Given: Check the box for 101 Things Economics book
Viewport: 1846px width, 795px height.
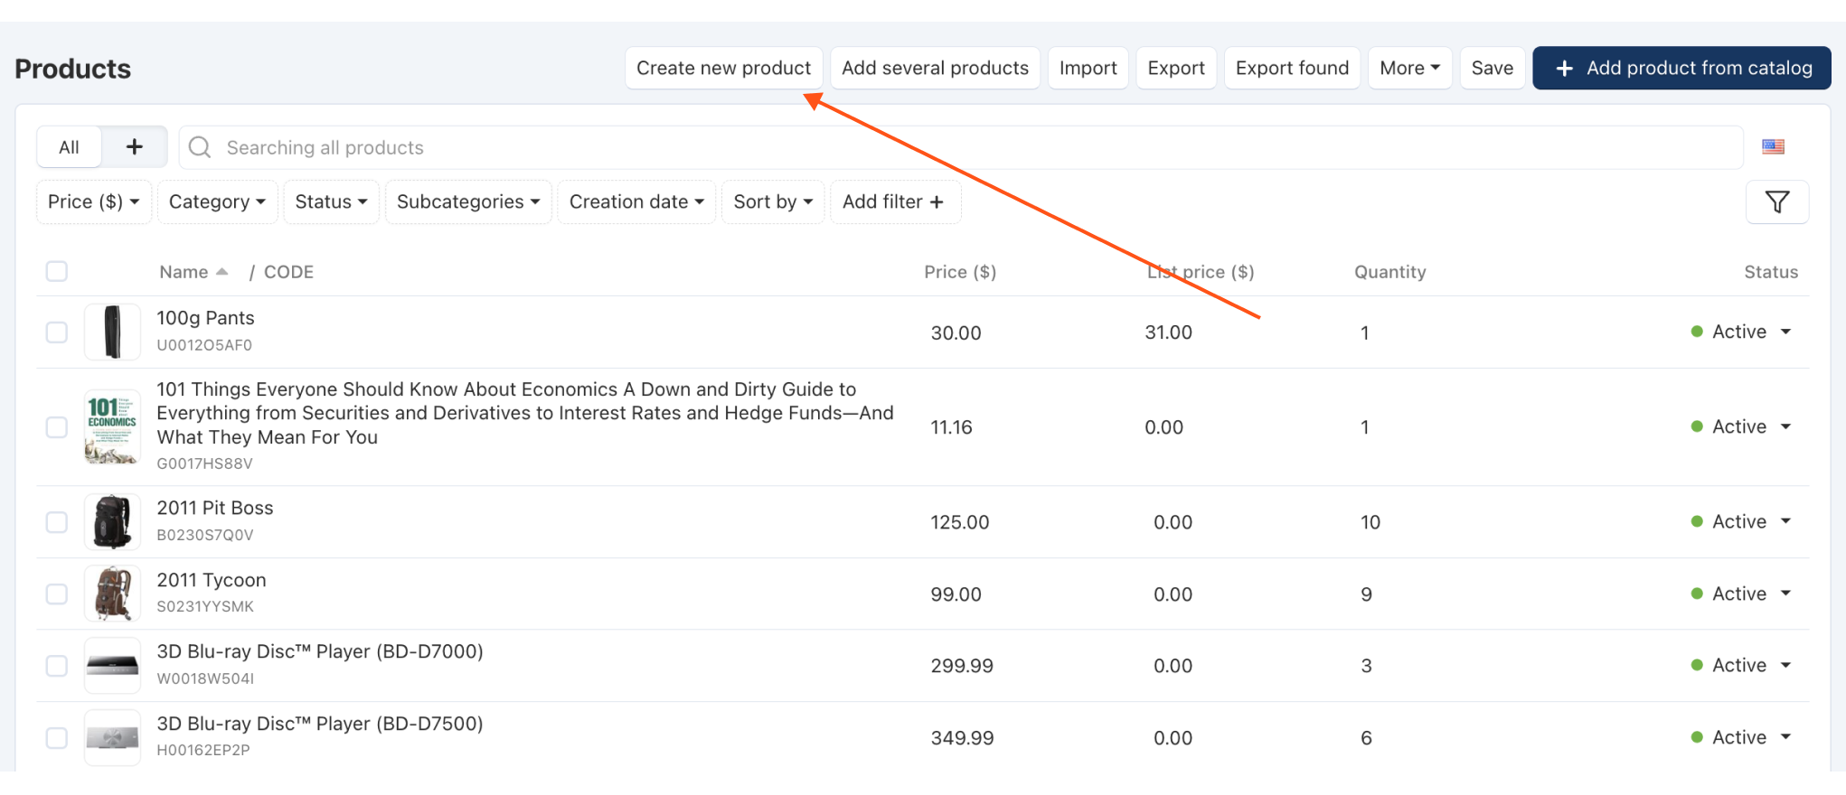Looking at the screenshot, I should pyautogui.click(x=57, y=426).
